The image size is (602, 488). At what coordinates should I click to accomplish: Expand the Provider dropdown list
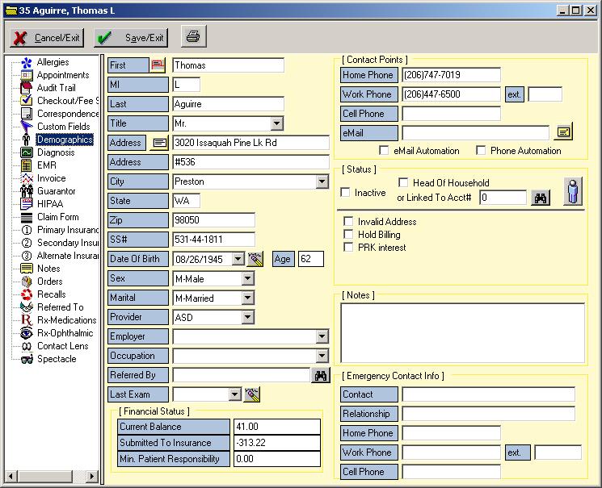pos(247,317)
